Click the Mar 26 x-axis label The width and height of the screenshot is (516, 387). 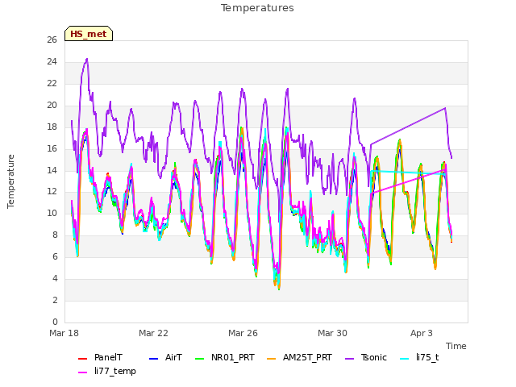coord(243,333)
